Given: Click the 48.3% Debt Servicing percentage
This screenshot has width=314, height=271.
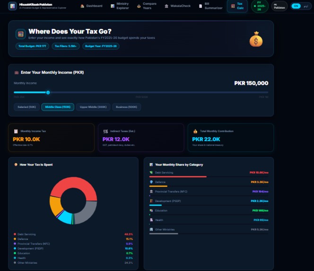Looking at the screenshot, I should [129, 234].
